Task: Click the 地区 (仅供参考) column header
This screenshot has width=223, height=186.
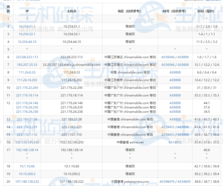Action: pos(130,11)
